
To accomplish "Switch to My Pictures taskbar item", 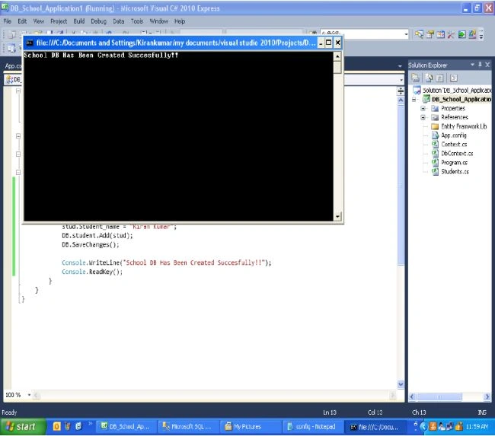I will tap(249, 427).
